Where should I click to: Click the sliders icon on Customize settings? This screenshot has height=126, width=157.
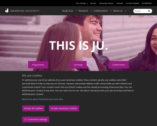[25, 119]
